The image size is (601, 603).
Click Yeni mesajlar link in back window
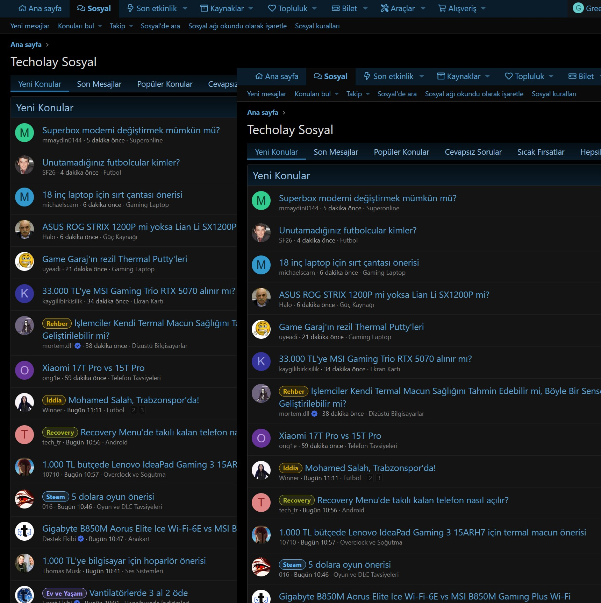coord(30,26)
